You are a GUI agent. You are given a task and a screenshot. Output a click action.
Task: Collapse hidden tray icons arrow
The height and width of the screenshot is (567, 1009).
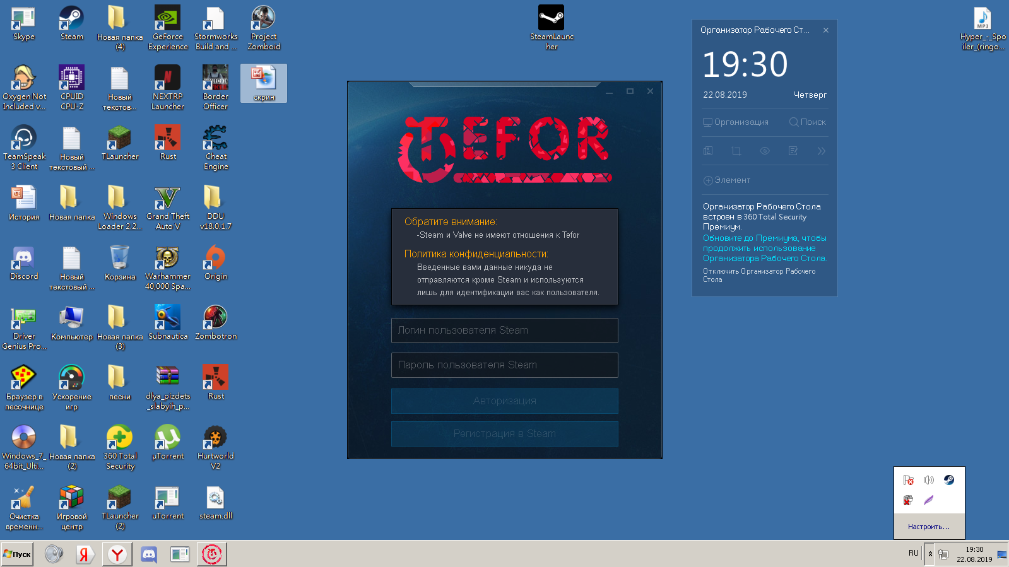click(929, 554)
